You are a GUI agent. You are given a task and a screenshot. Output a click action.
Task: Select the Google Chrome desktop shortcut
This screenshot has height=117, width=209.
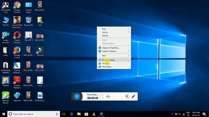point(17,7)
